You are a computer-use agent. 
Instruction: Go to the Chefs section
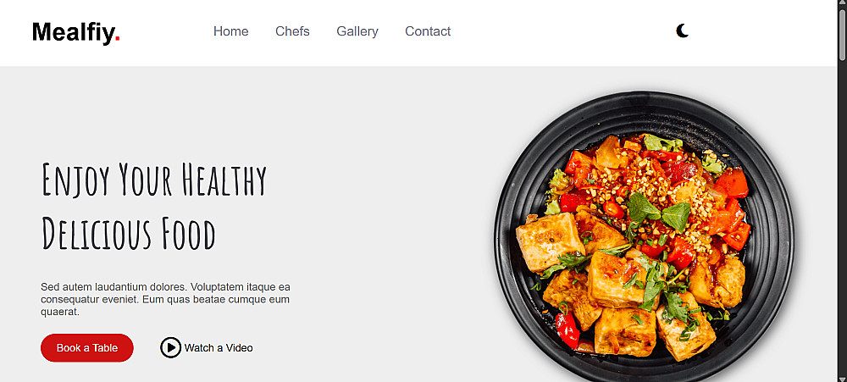[x=292, y=31]
